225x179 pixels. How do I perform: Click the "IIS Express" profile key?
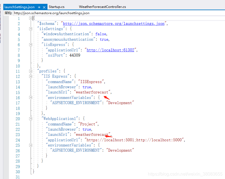(55, 76)
